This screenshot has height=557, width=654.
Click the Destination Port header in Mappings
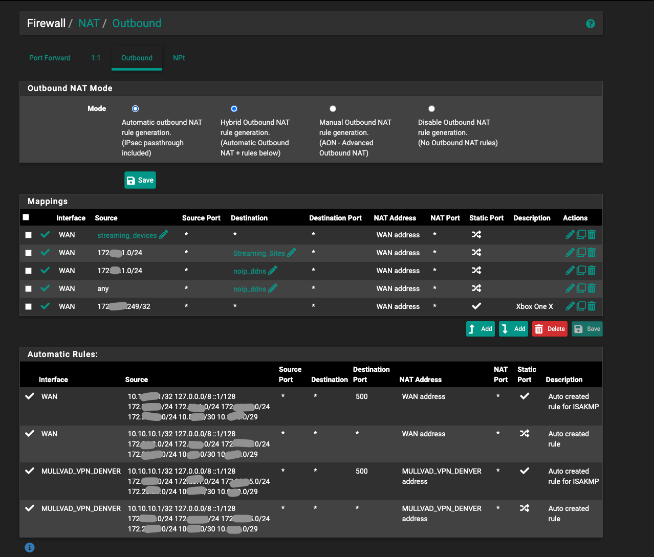335,218
